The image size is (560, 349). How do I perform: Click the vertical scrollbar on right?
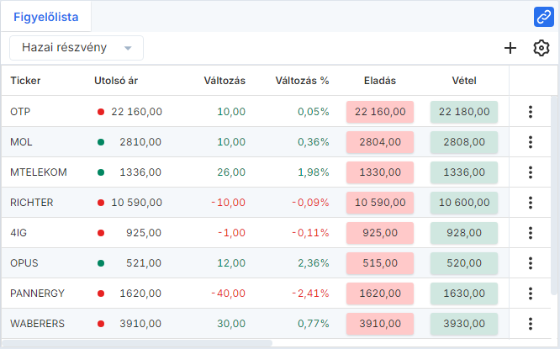(x=554, y=195)
